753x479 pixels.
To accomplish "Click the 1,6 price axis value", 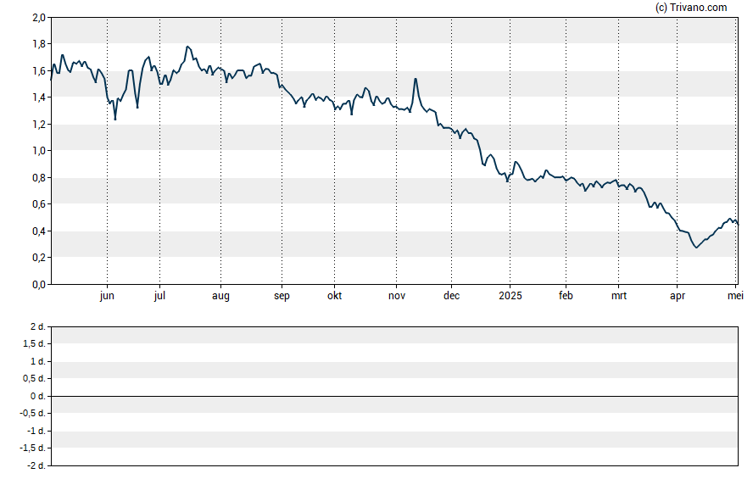I will click(x=39, y=71).
